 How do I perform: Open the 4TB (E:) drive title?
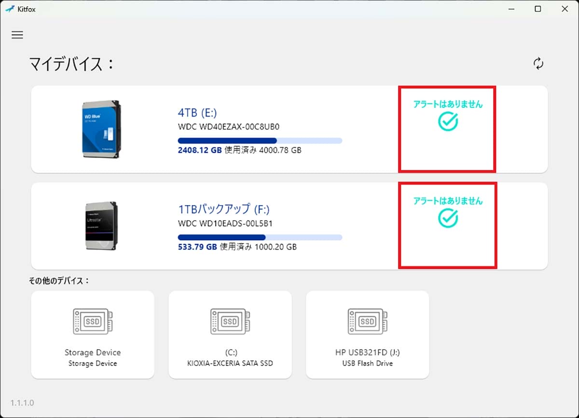[x=197, y=113]
